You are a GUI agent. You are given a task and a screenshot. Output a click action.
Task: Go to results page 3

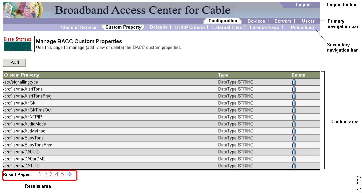pos(51,174)
